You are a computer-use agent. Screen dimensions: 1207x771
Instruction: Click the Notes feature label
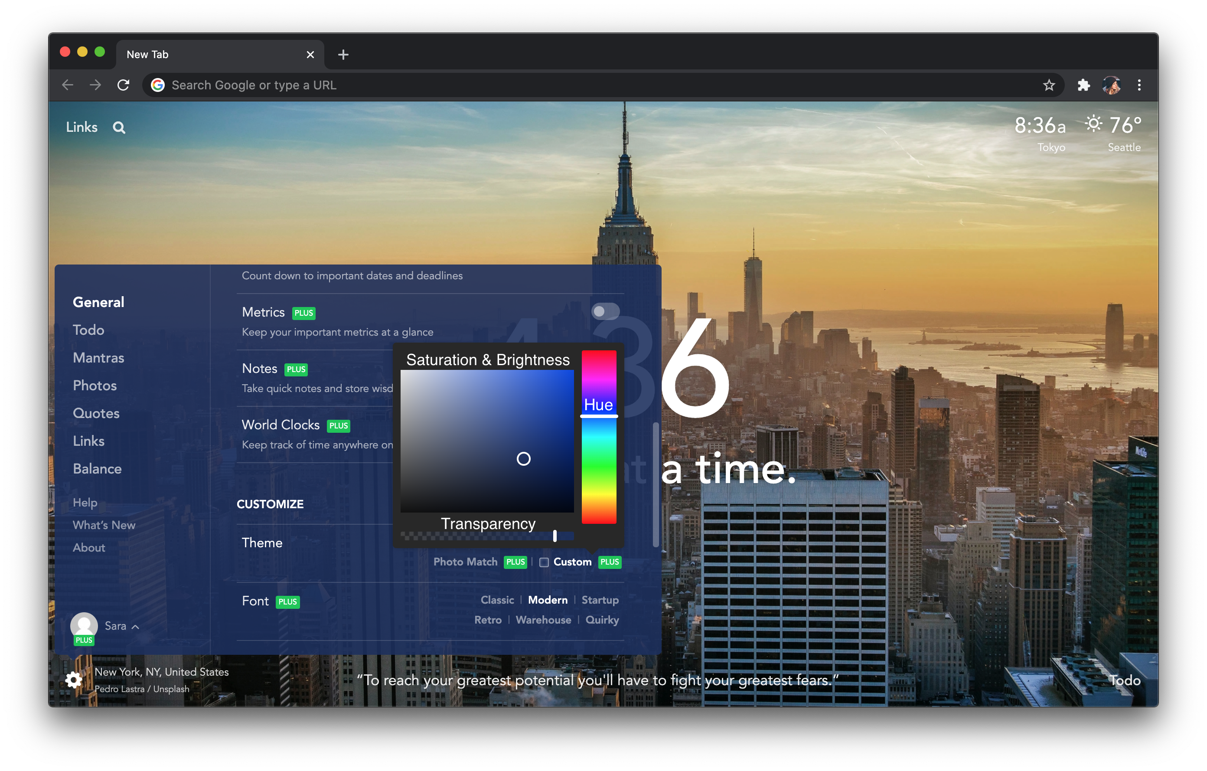point(259,369)
